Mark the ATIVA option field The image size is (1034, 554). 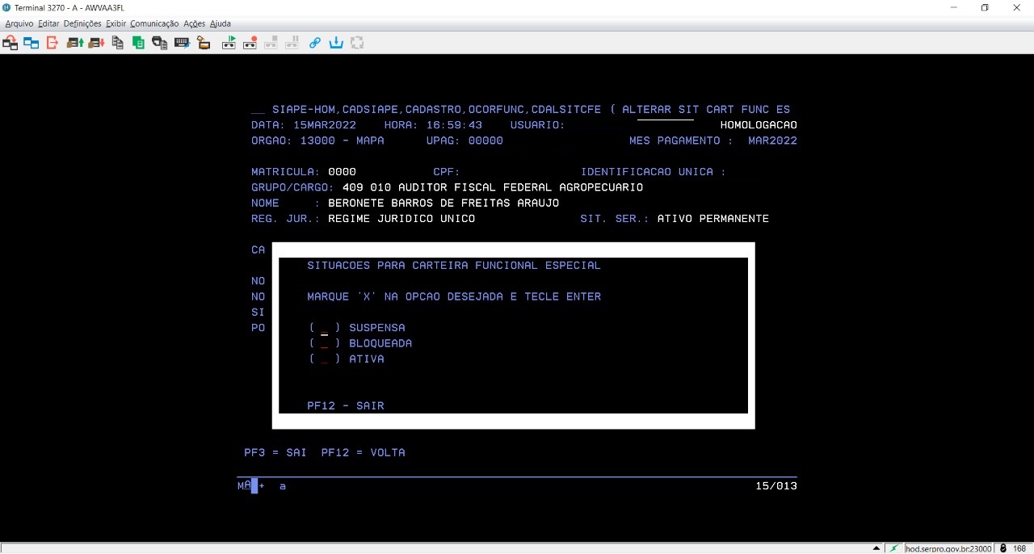point(325,359)
